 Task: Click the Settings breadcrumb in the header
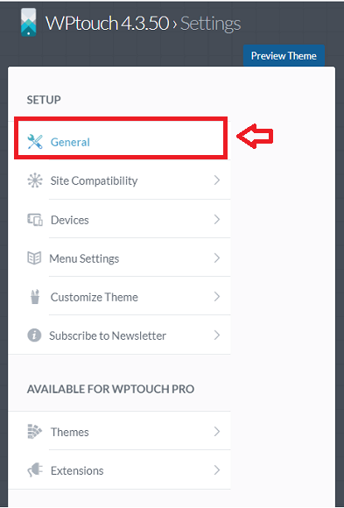pyautogui.click(x=211, y=24)
